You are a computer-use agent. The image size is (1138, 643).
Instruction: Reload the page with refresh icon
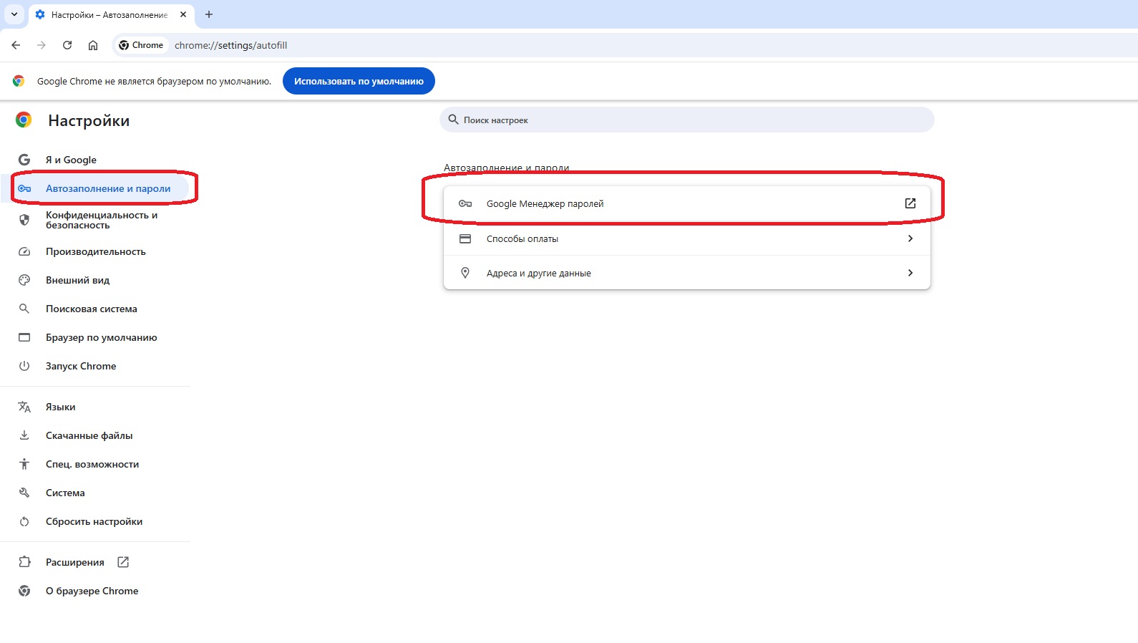point(67,45)
